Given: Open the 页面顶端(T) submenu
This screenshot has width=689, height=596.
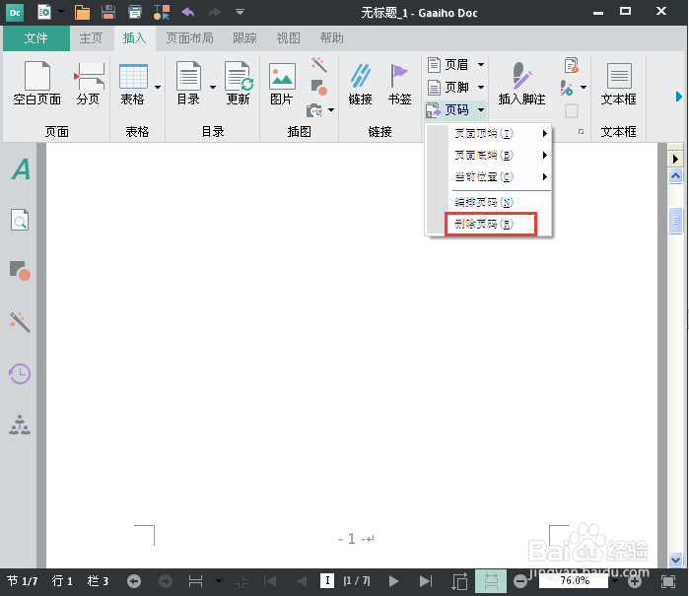Looking at the screenshot, I should point(501,134).
